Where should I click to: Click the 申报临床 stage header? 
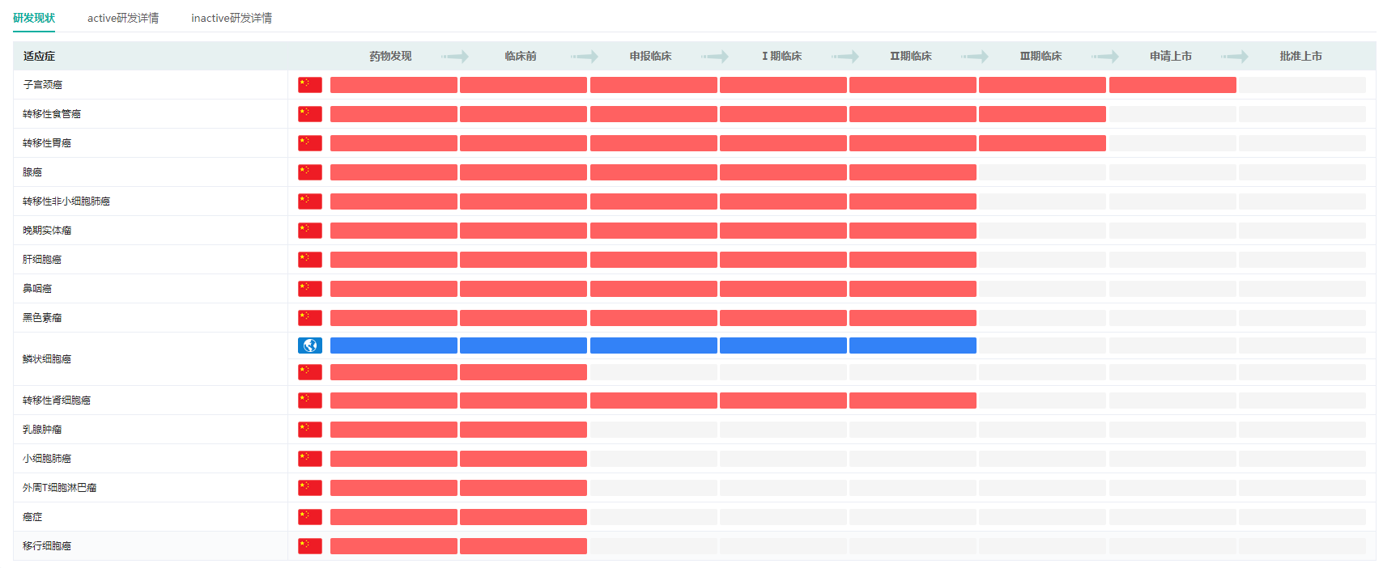click(651, 56)
